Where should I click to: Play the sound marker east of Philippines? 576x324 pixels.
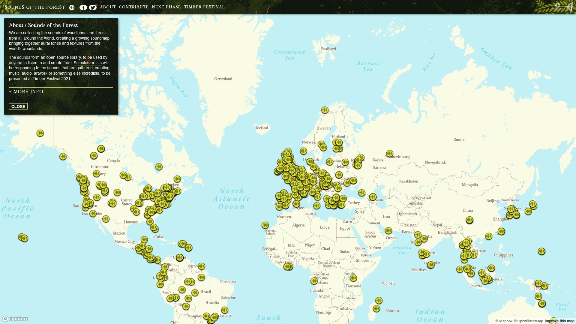(541, 251)
